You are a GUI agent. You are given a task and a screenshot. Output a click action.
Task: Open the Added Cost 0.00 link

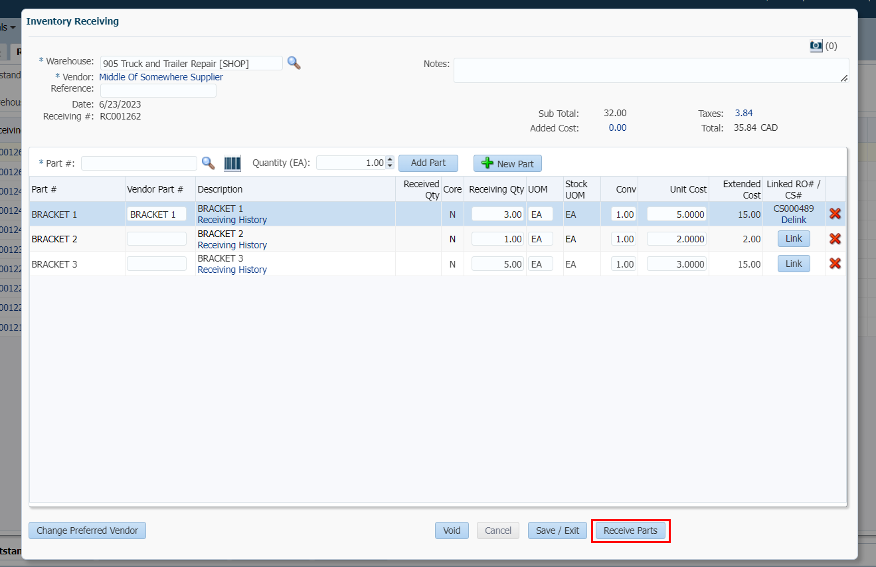click(x=618, y=127)
